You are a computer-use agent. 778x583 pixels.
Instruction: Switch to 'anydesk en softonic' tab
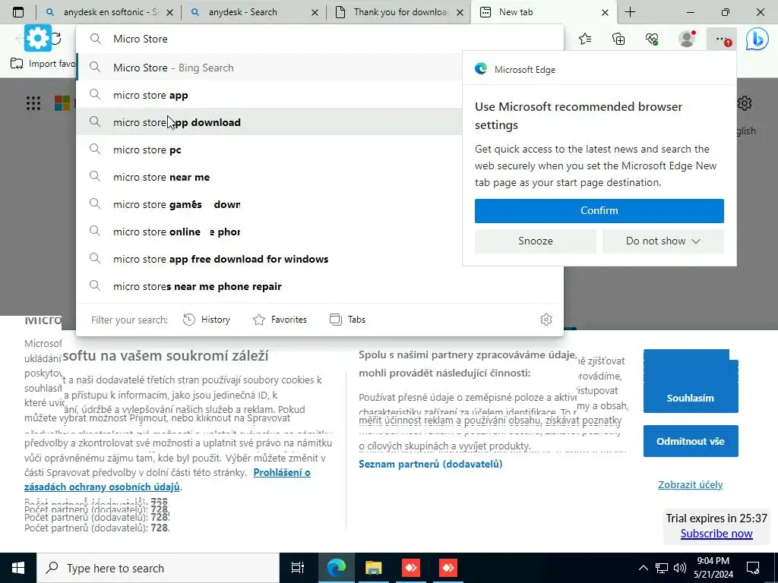(x=109, y=12)
